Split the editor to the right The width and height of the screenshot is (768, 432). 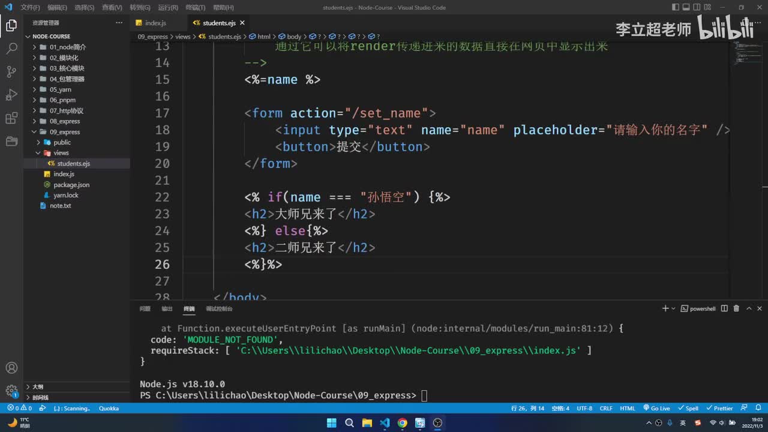746,23
